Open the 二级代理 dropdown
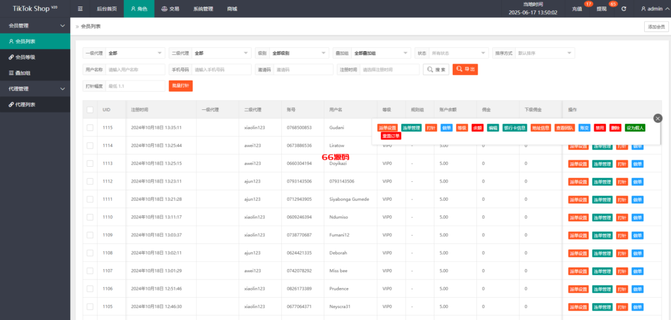Image resolution: width=671 pixels, height=320 pixels. pos(221,53)
